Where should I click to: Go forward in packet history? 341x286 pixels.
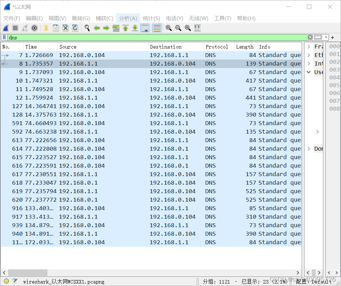(x=106, y=28)
